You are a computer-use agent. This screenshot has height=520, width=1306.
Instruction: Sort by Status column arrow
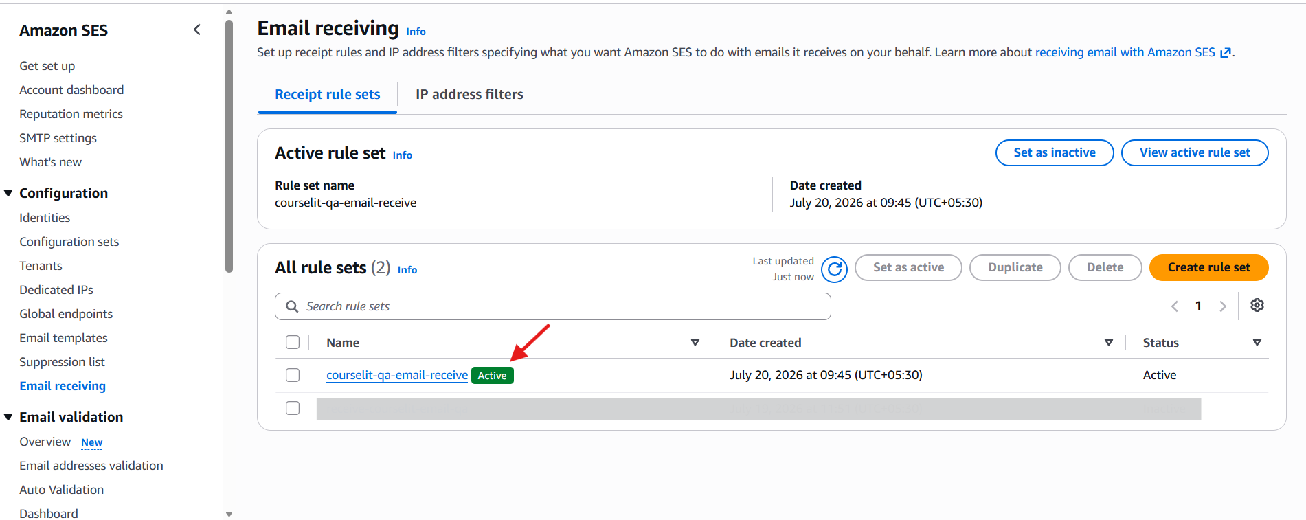[x=1257, y=342]
